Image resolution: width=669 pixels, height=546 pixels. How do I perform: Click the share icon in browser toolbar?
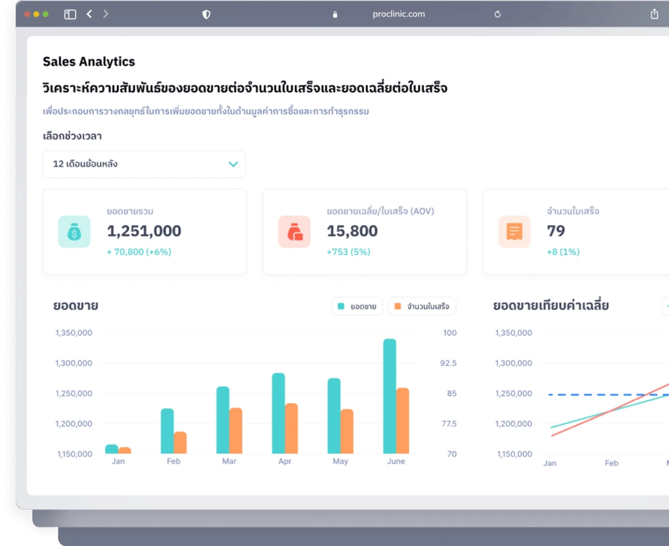pos(654,14)
